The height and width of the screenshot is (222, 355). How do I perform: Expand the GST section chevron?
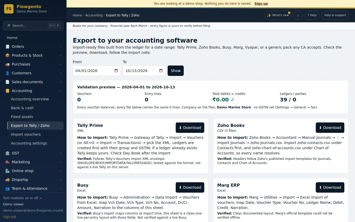[x=61, y=153]
